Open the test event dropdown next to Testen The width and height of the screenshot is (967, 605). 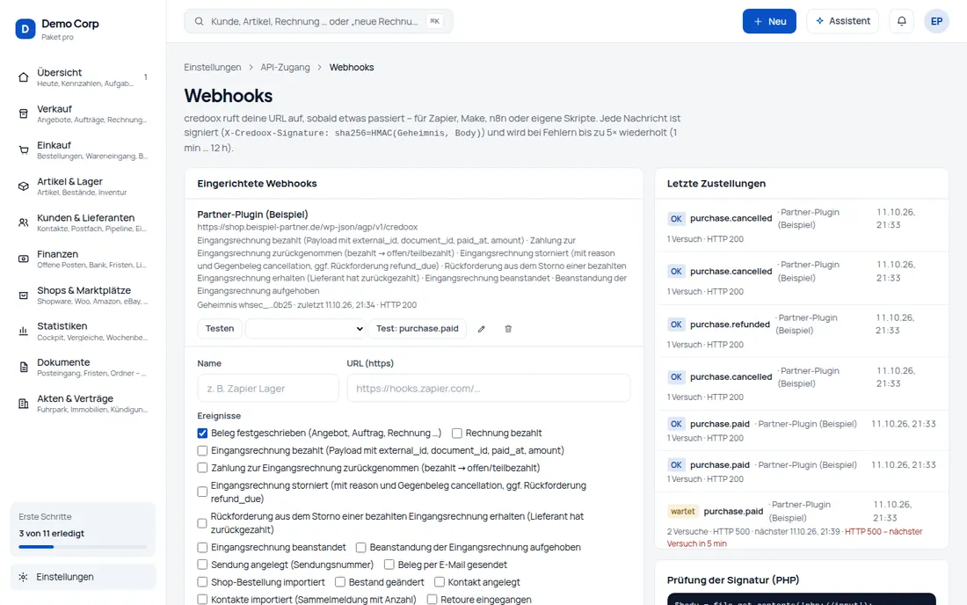(305, 329)
